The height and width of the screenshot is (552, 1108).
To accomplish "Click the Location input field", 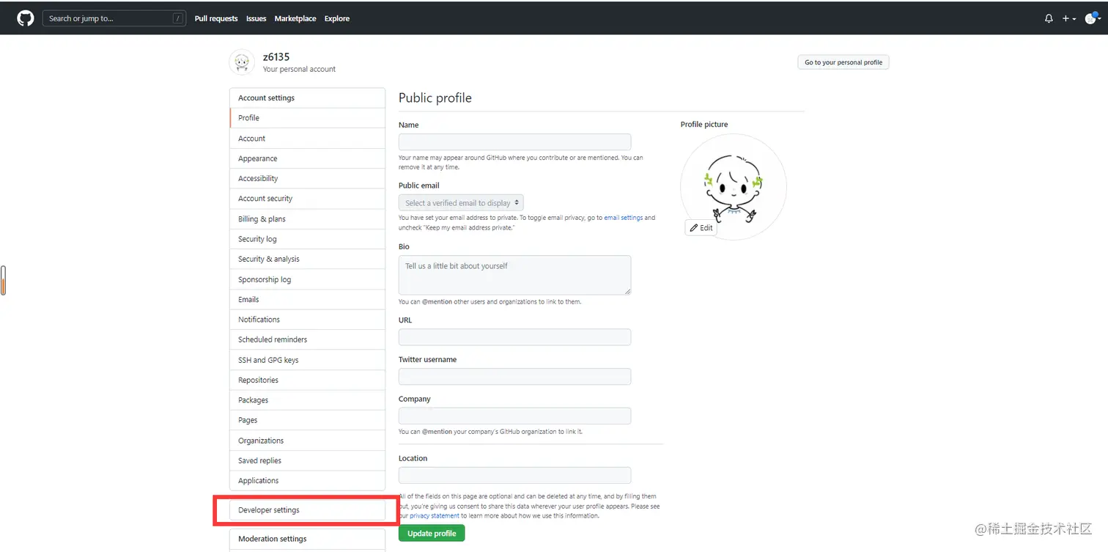I will pyautogui.click(x=514, y=475).
